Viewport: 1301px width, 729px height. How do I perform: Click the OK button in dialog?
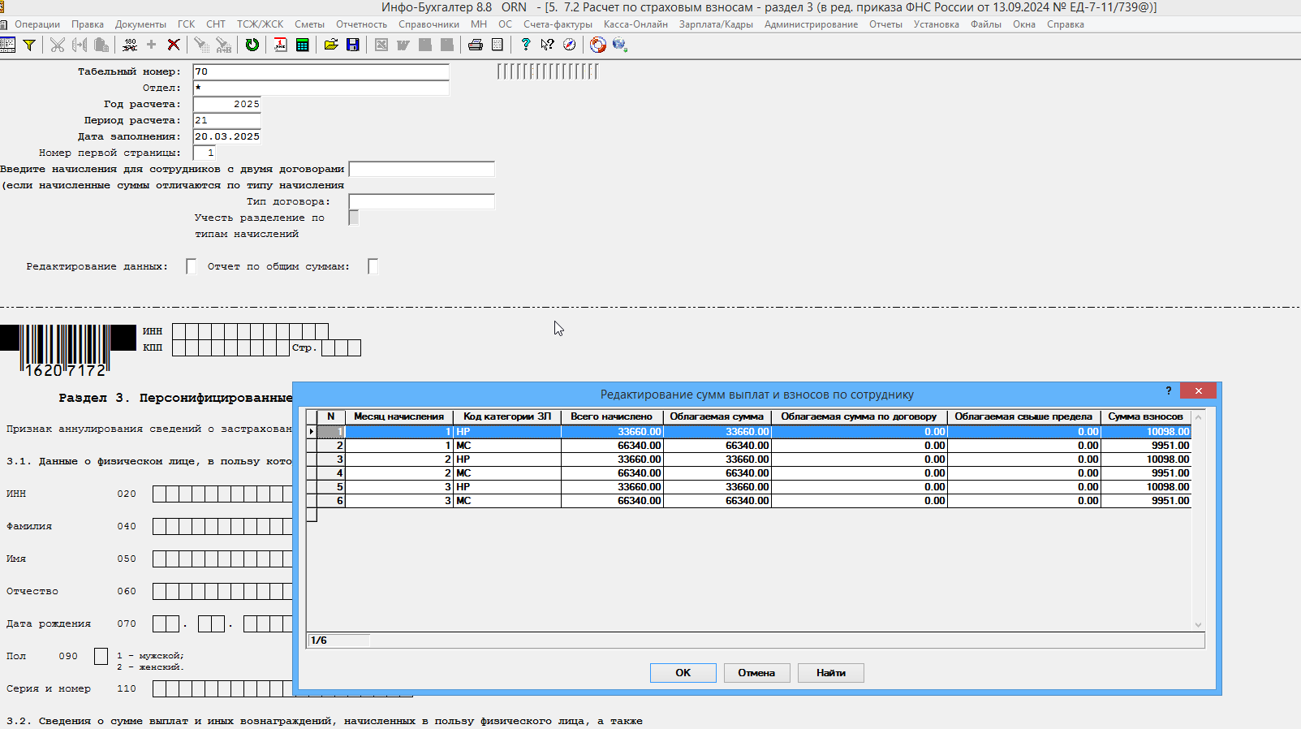pyautogui.click(x=683, y=673)
